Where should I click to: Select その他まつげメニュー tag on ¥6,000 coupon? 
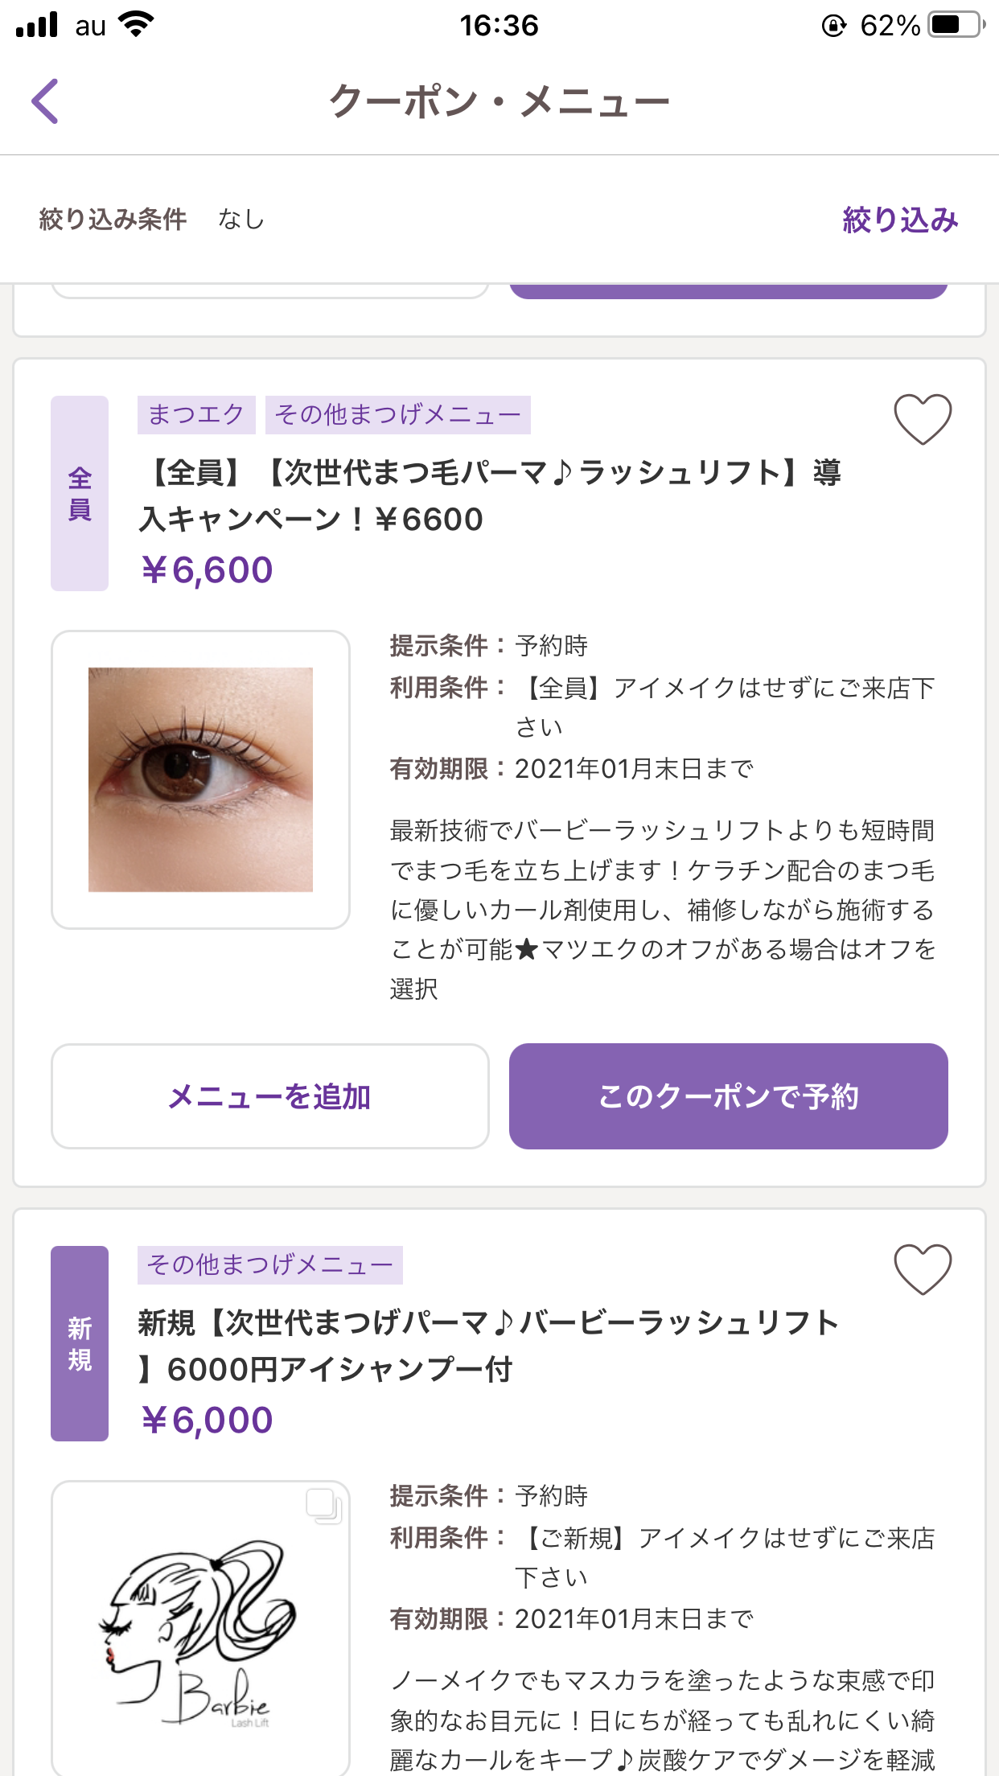pyautogui.click(x=269, y=1265)
